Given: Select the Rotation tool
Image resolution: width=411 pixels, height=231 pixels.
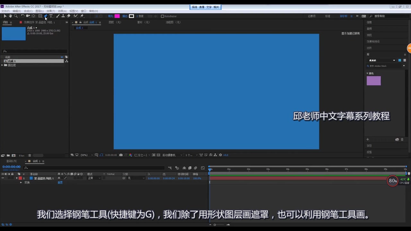Looking at the screenshot, I should point(22,16).
